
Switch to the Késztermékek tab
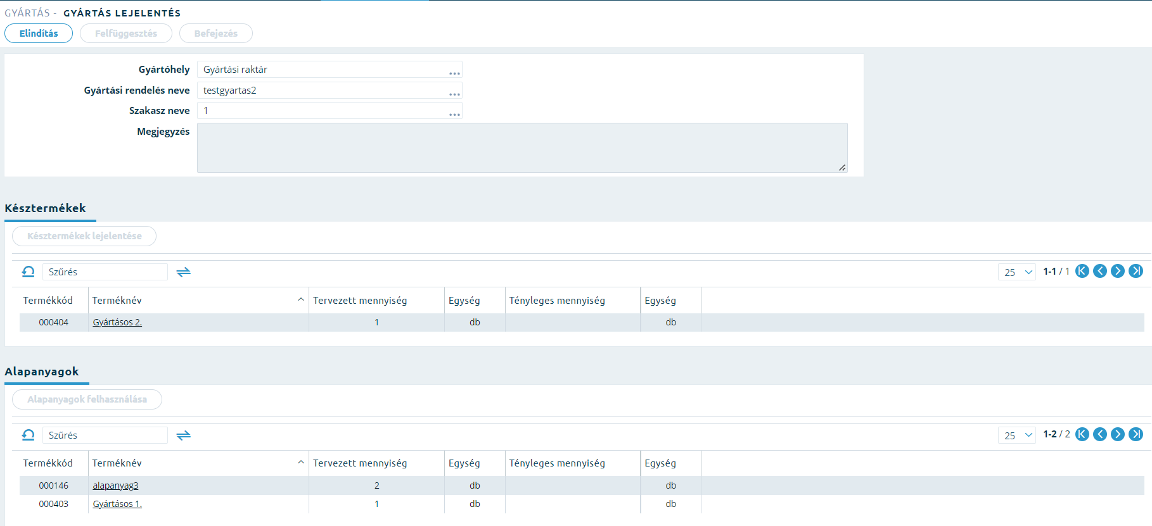click(x=45, y=208)
